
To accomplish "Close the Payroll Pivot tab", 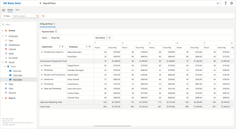I will (54, 24).
